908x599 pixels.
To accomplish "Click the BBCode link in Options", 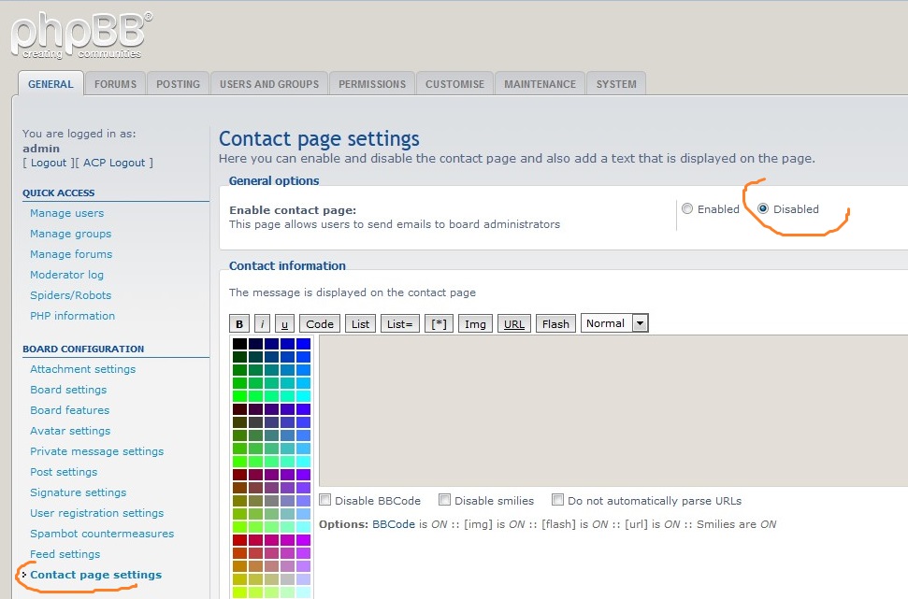I will [x=393, y=524].
